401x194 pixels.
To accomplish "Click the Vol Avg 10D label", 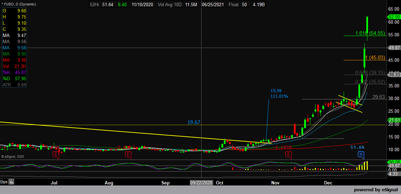I will (x=170, y=4).
